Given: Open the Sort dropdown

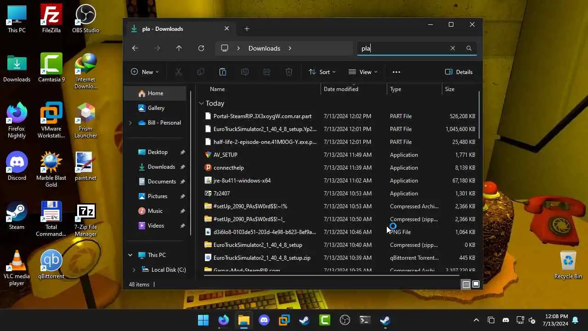Looking at the screenshot, I should coord(322,72).
